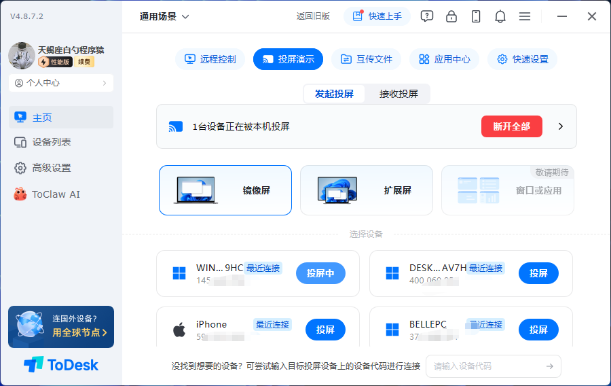Click the 最近连接 tag on DESK...AV7H
Screen dimensions: 611x386
coord(485,268)
